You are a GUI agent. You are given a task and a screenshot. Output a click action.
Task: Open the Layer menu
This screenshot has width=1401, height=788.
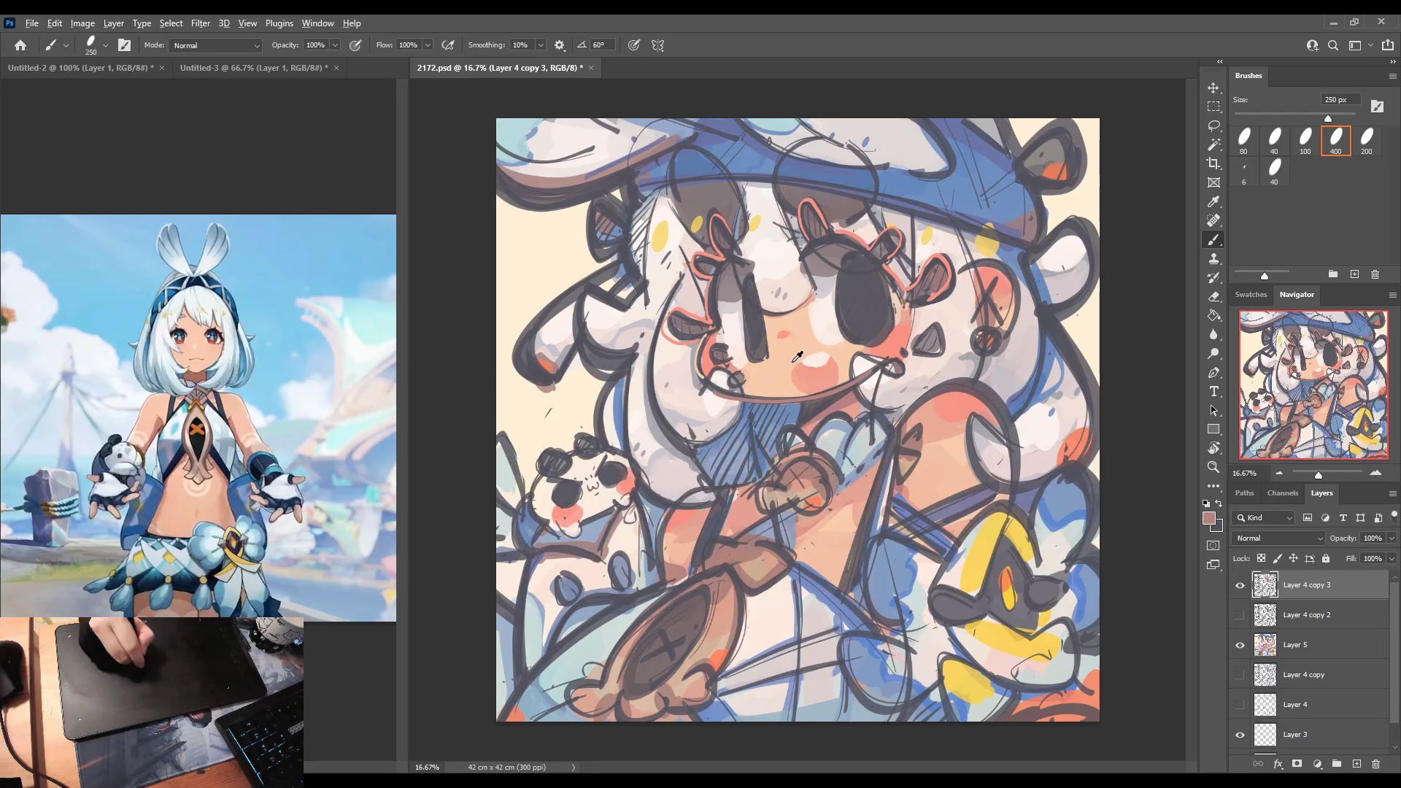coord(113,23)
